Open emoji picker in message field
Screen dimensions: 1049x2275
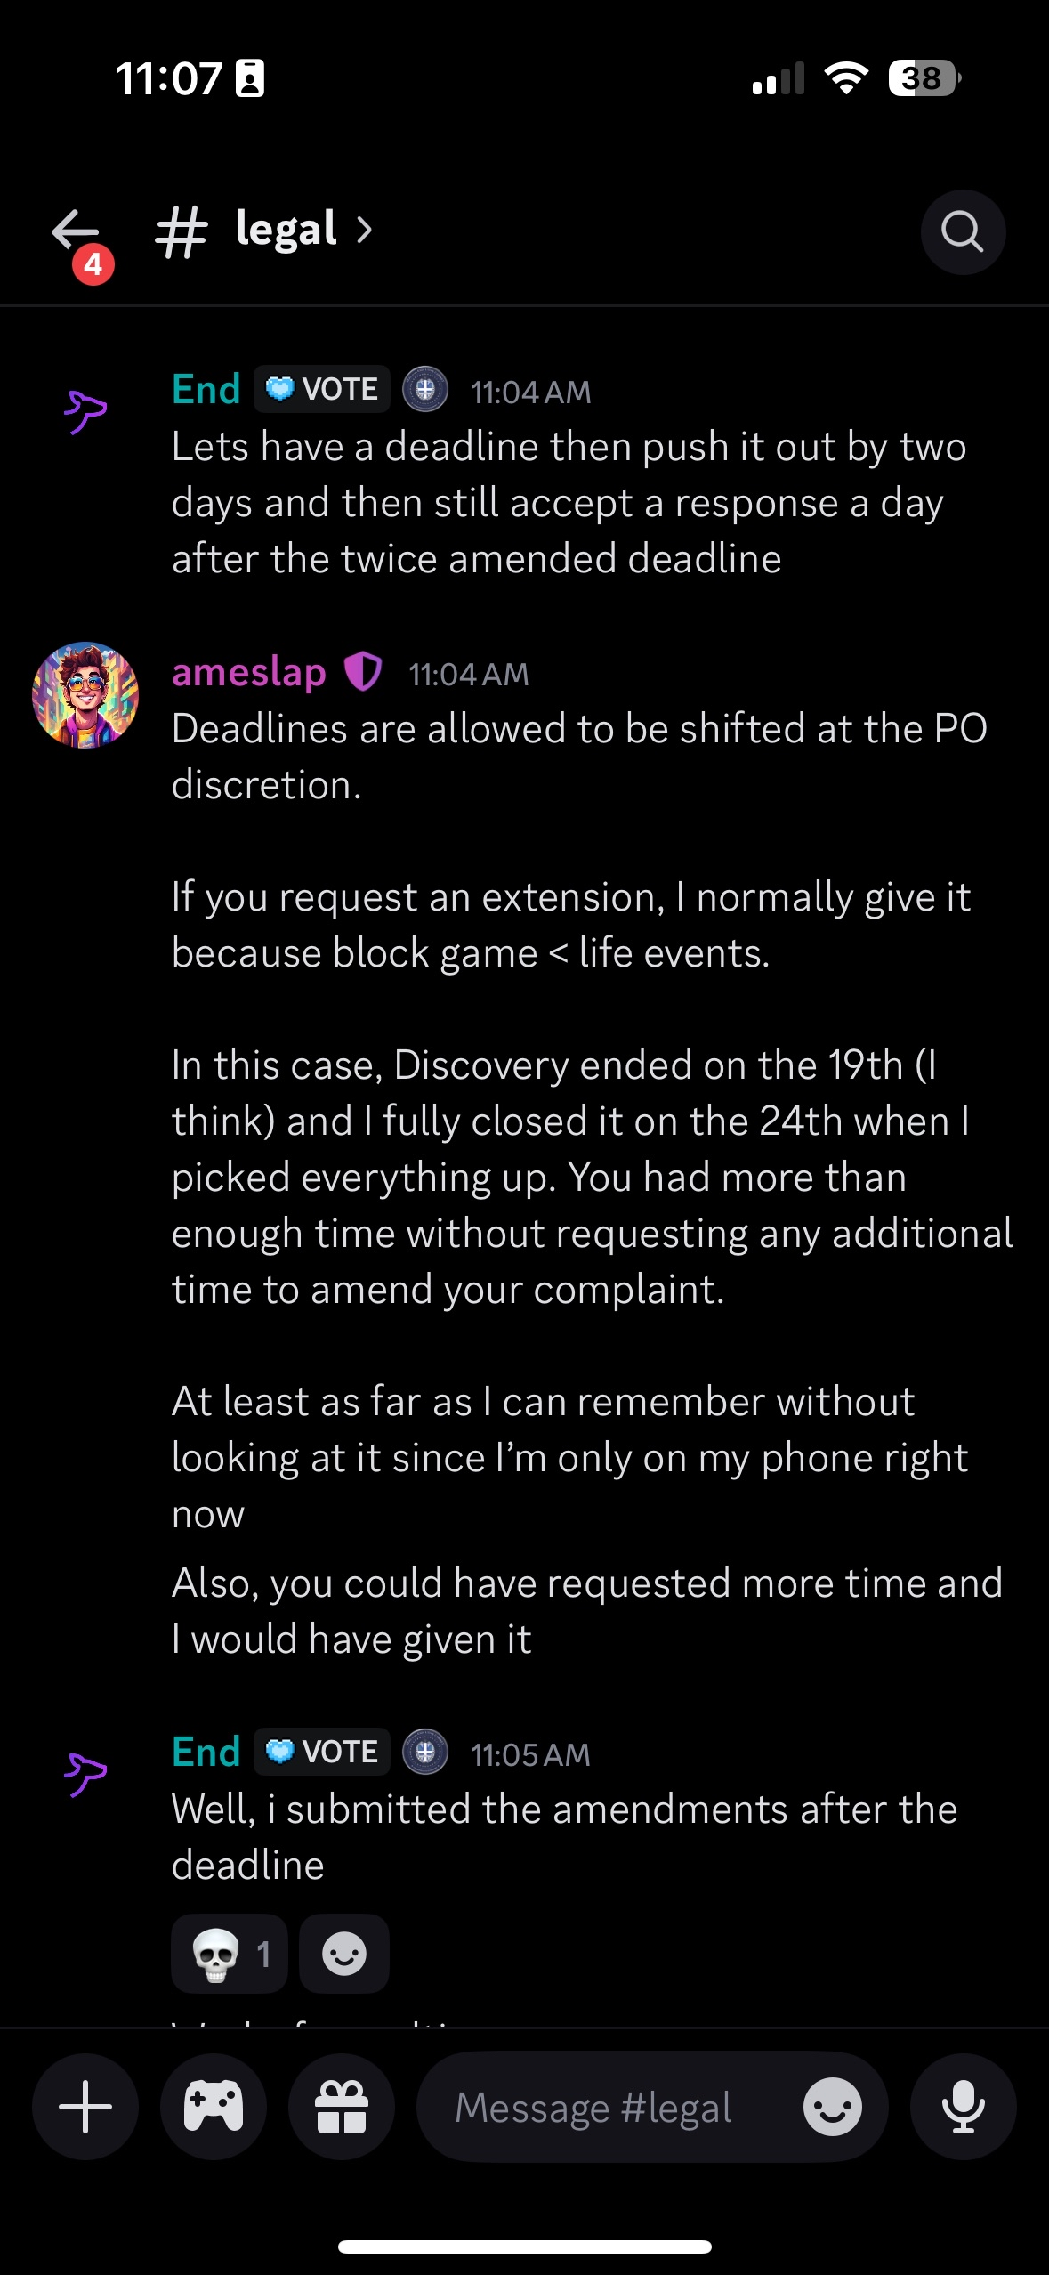[x=832, y=2107]
